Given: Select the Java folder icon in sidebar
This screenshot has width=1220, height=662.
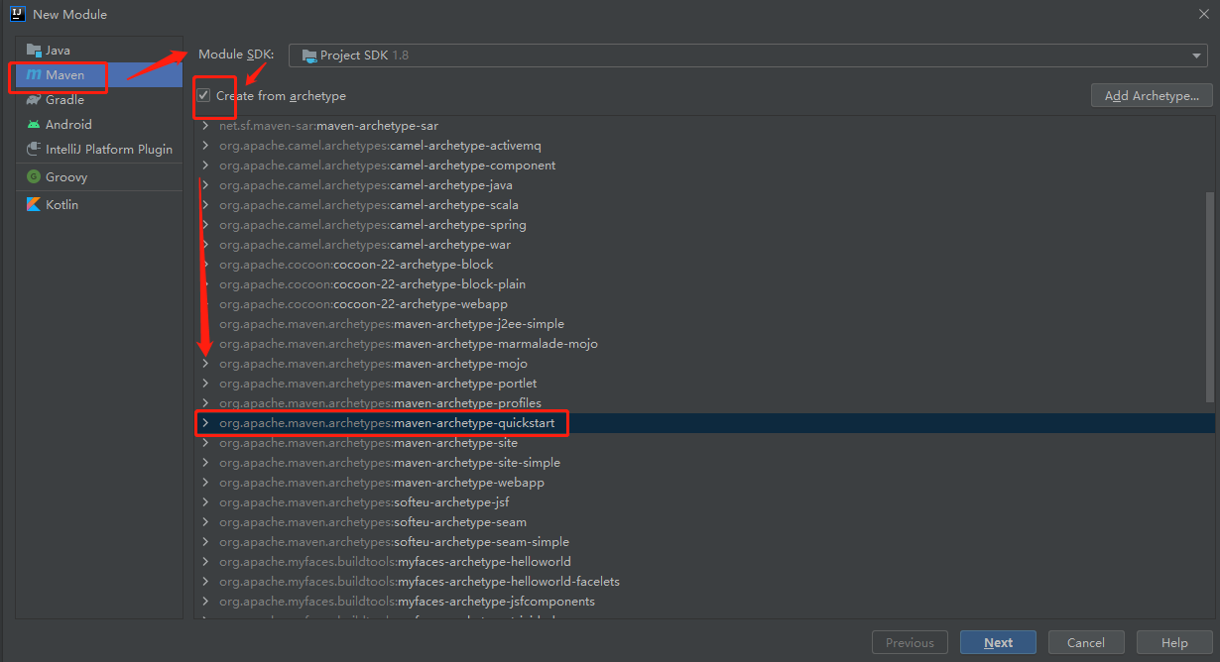Looking at the screenshot, I should point(34,50).
